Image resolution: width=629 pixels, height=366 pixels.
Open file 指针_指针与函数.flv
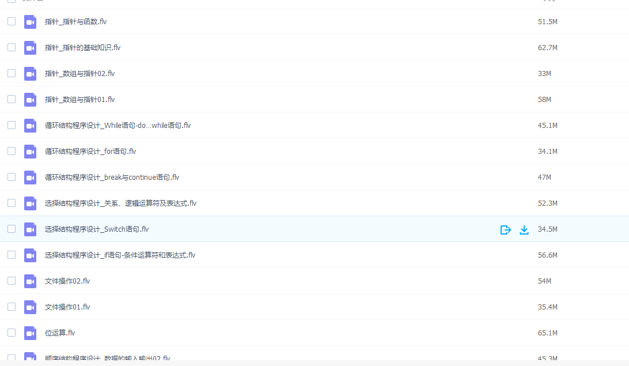[75, 22]
